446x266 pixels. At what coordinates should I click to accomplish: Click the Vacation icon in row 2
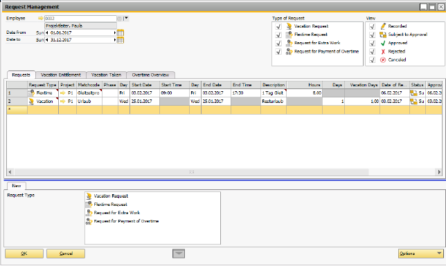point(31,102)
